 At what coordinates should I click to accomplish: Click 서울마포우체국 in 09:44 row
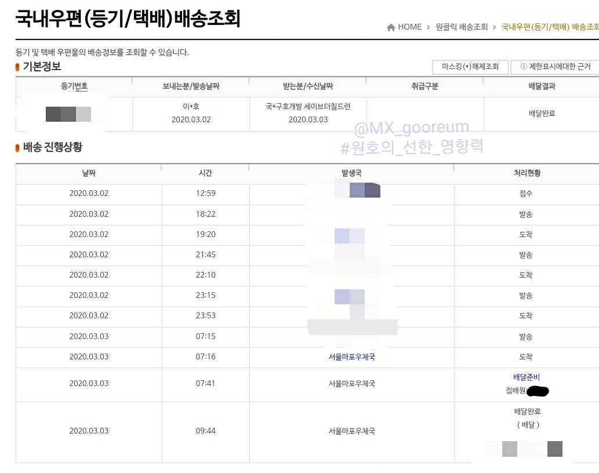(x=351, y=431)
